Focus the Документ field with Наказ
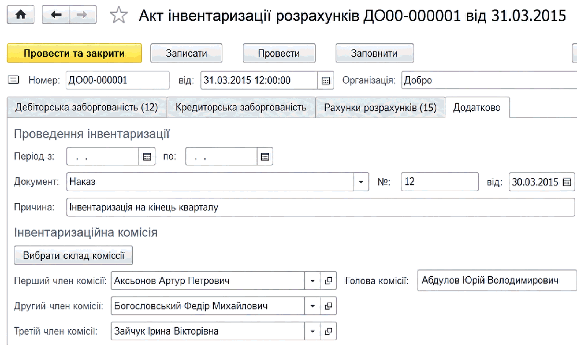 point(210,182)
